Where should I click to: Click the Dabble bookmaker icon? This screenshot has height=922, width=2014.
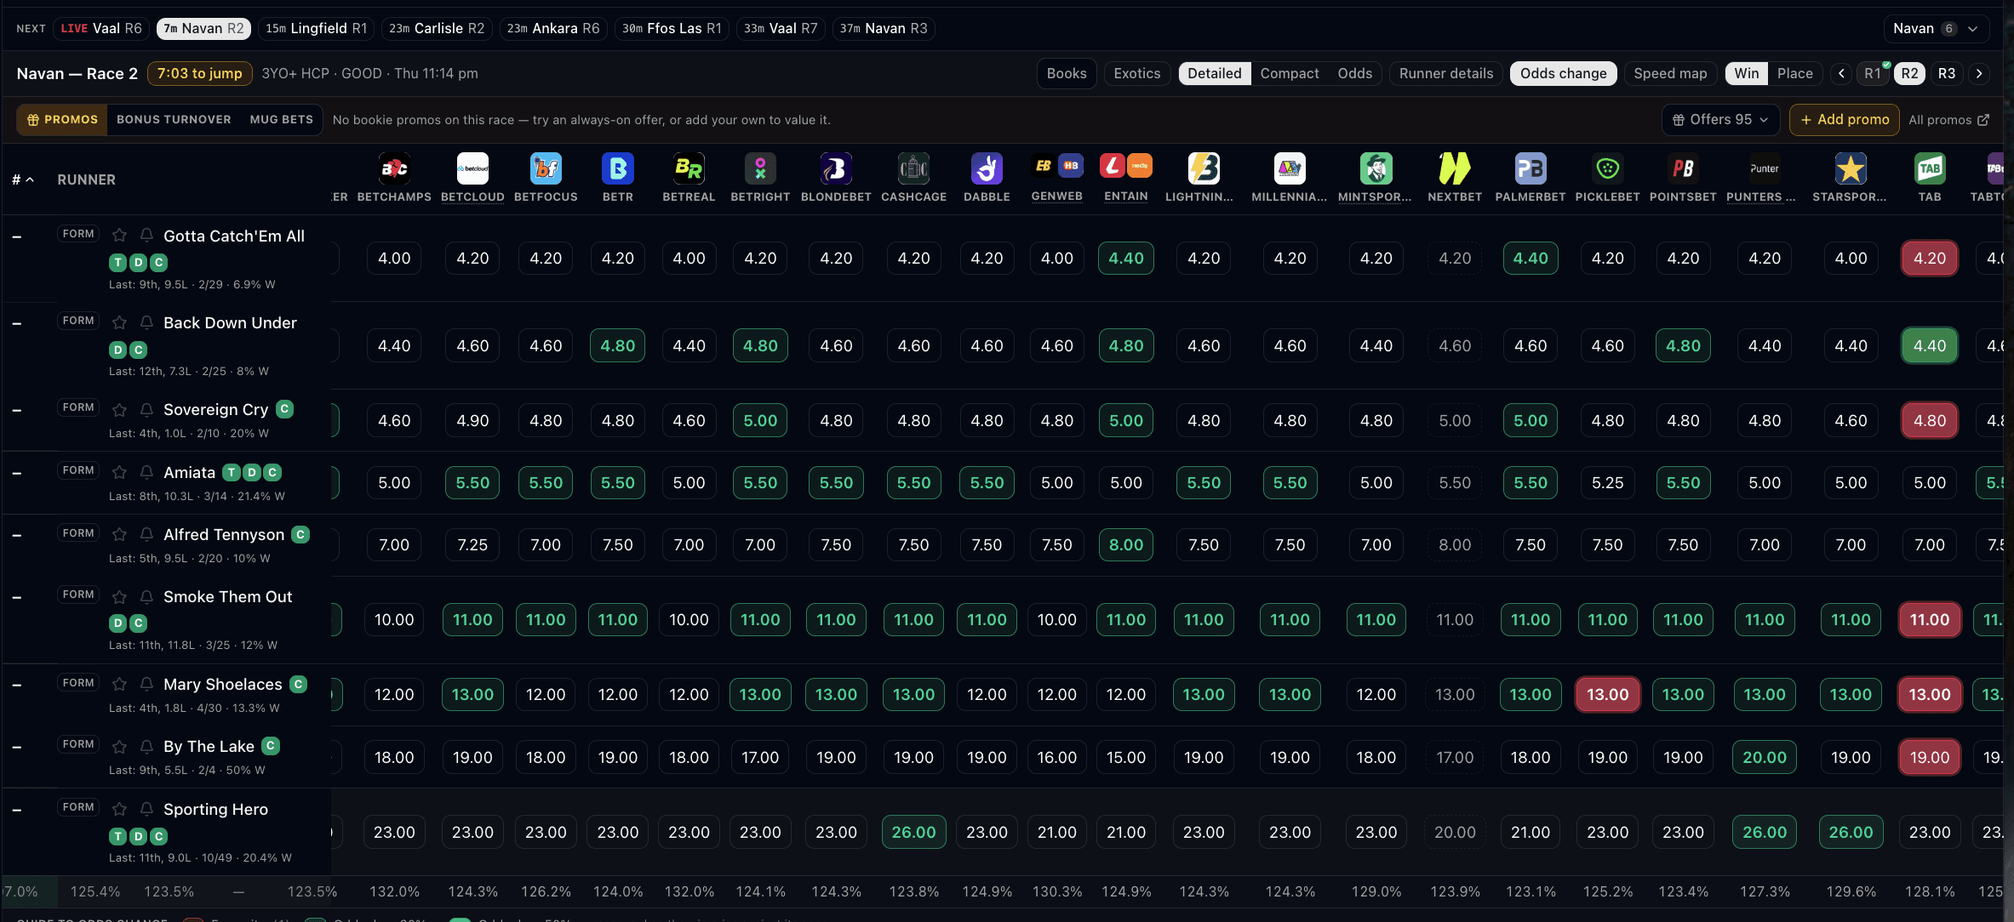pyautogui.click(x=987, y=168)
